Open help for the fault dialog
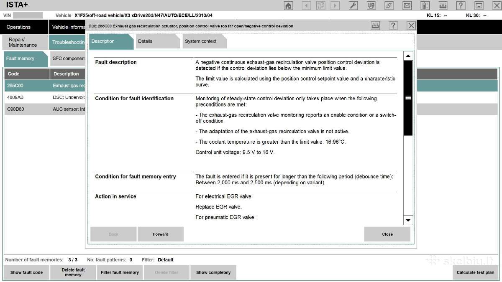 [393, 25]
